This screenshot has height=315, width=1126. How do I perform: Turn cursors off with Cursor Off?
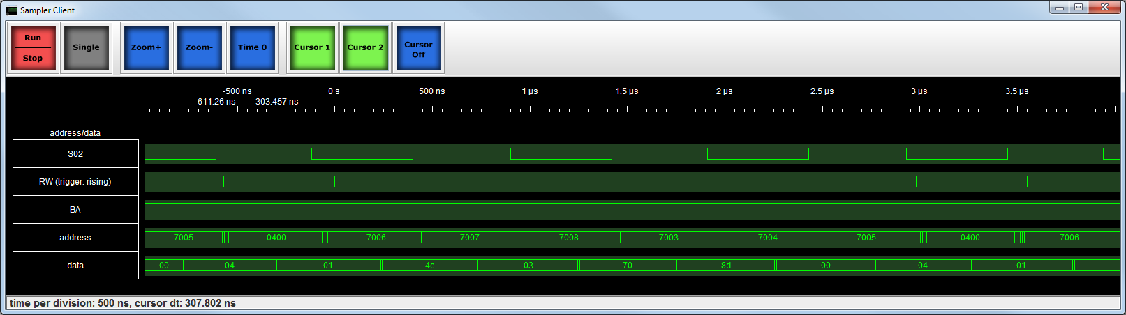tap(418, 49)
